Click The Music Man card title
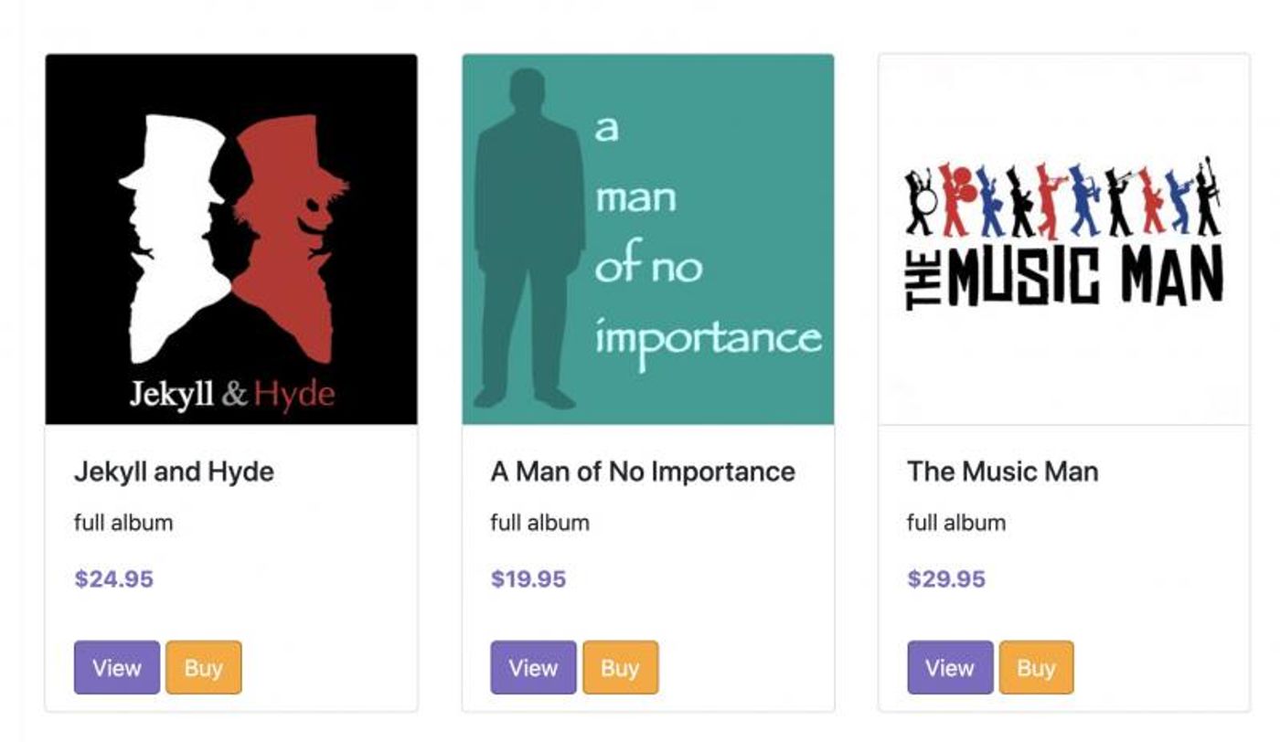 tap(1003, 472)
